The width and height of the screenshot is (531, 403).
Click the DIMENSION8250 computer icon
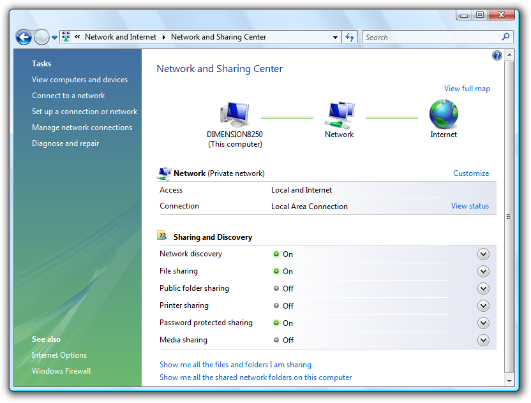click(x=235, y=114)
